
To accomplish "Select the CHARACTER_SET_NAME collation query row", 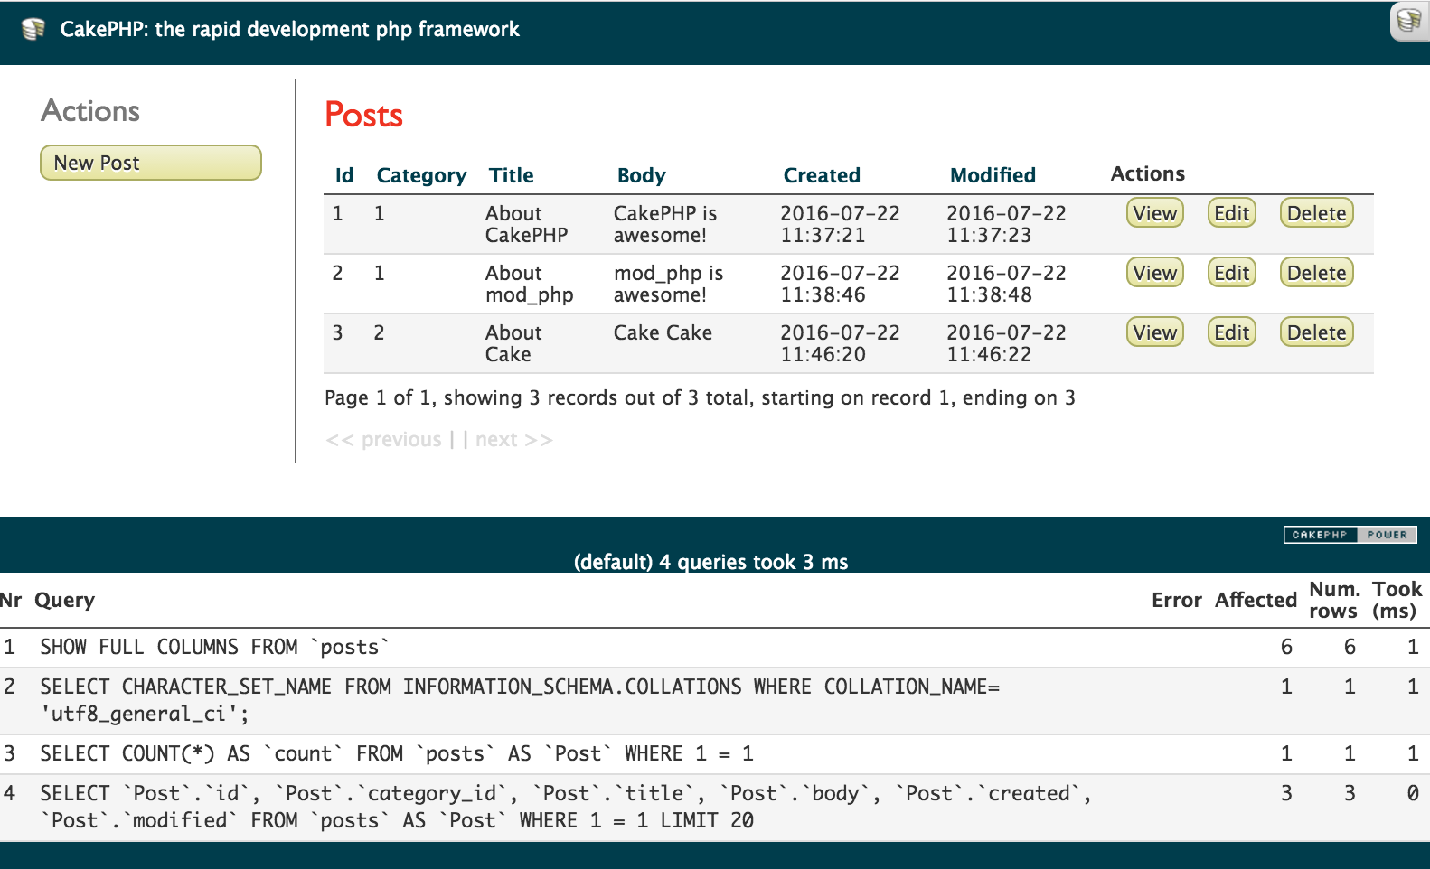I will click(715, 700).
